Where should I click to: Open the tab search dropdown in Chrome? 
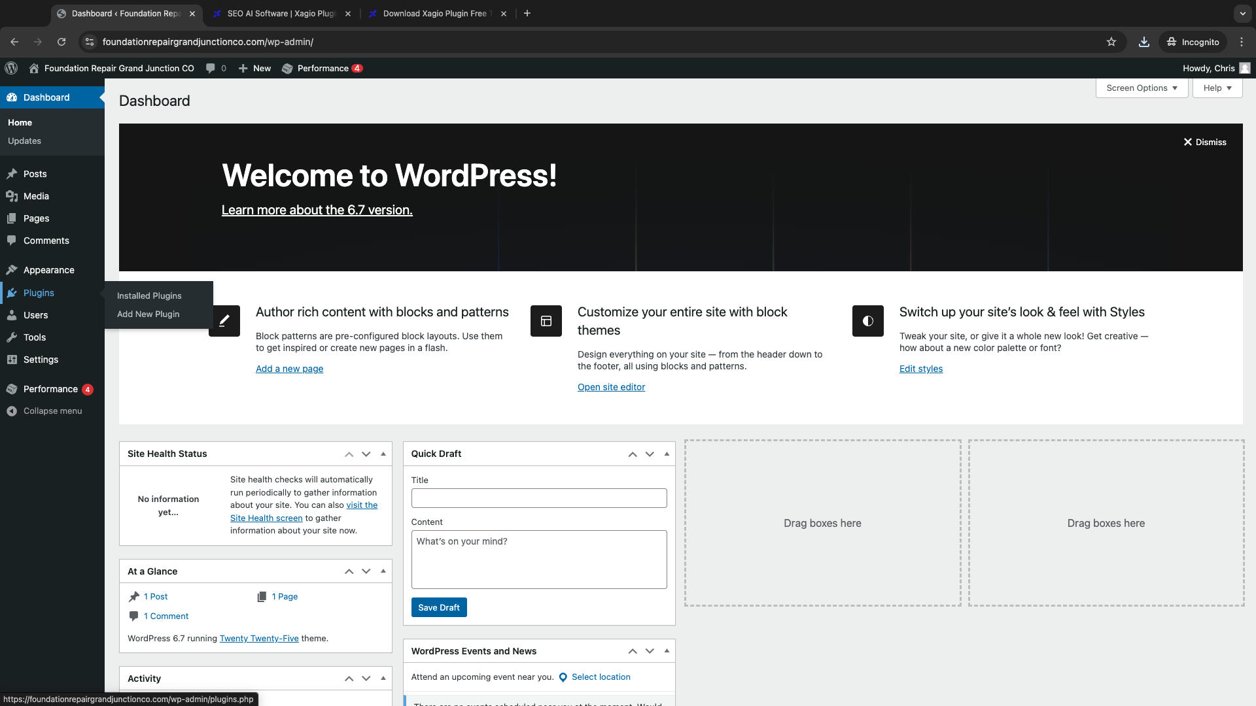coord(1242,13)
